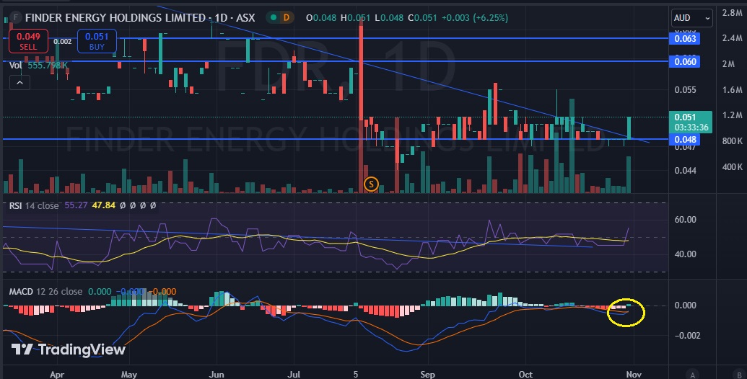Click the −0.002 MACD axis label
This screenshot has height=379, width=747.
point(687,335)
